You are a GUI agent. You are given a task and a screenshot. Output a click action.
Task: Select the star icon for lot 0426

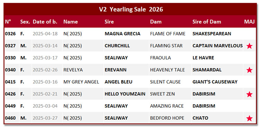249,94
